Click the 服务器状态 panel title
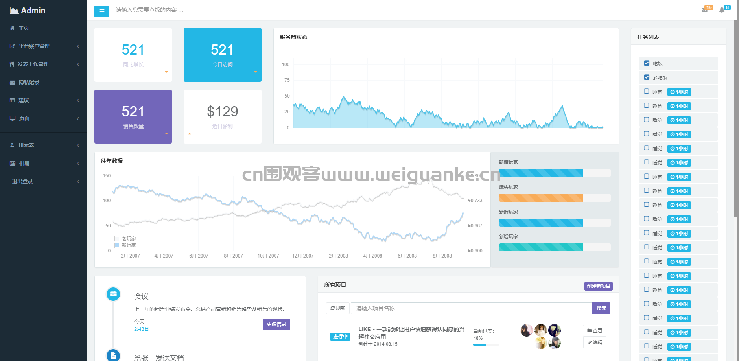The width and height of the screenshot is (739, 361). coord(293,37)
